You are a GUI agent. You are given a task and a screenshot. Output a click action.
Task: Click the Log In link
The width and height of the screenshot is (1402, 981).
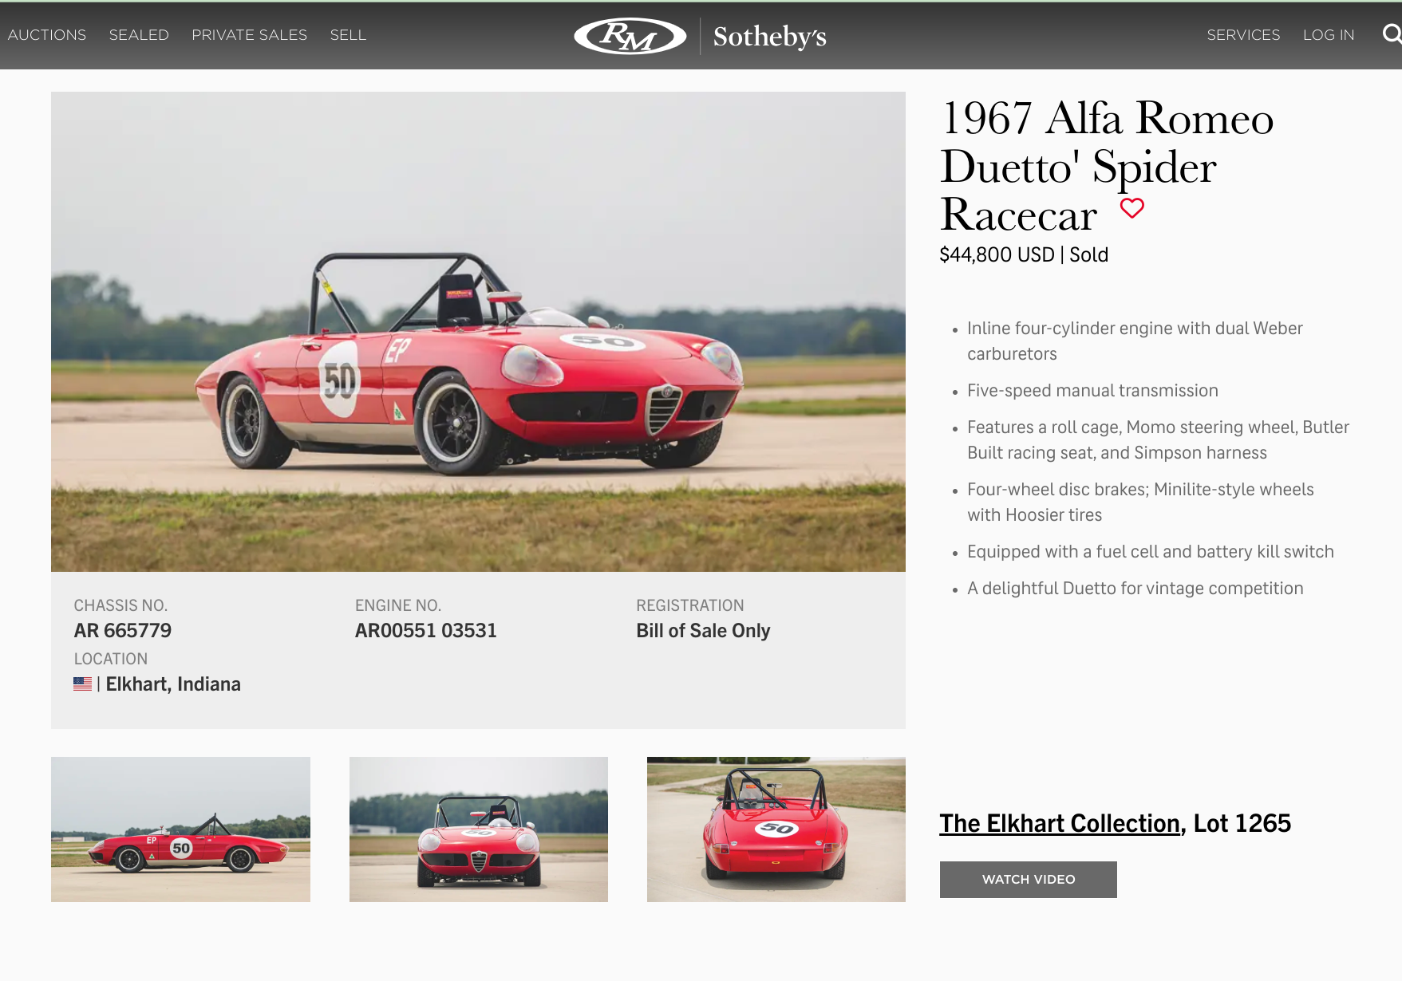point(1329,35)
